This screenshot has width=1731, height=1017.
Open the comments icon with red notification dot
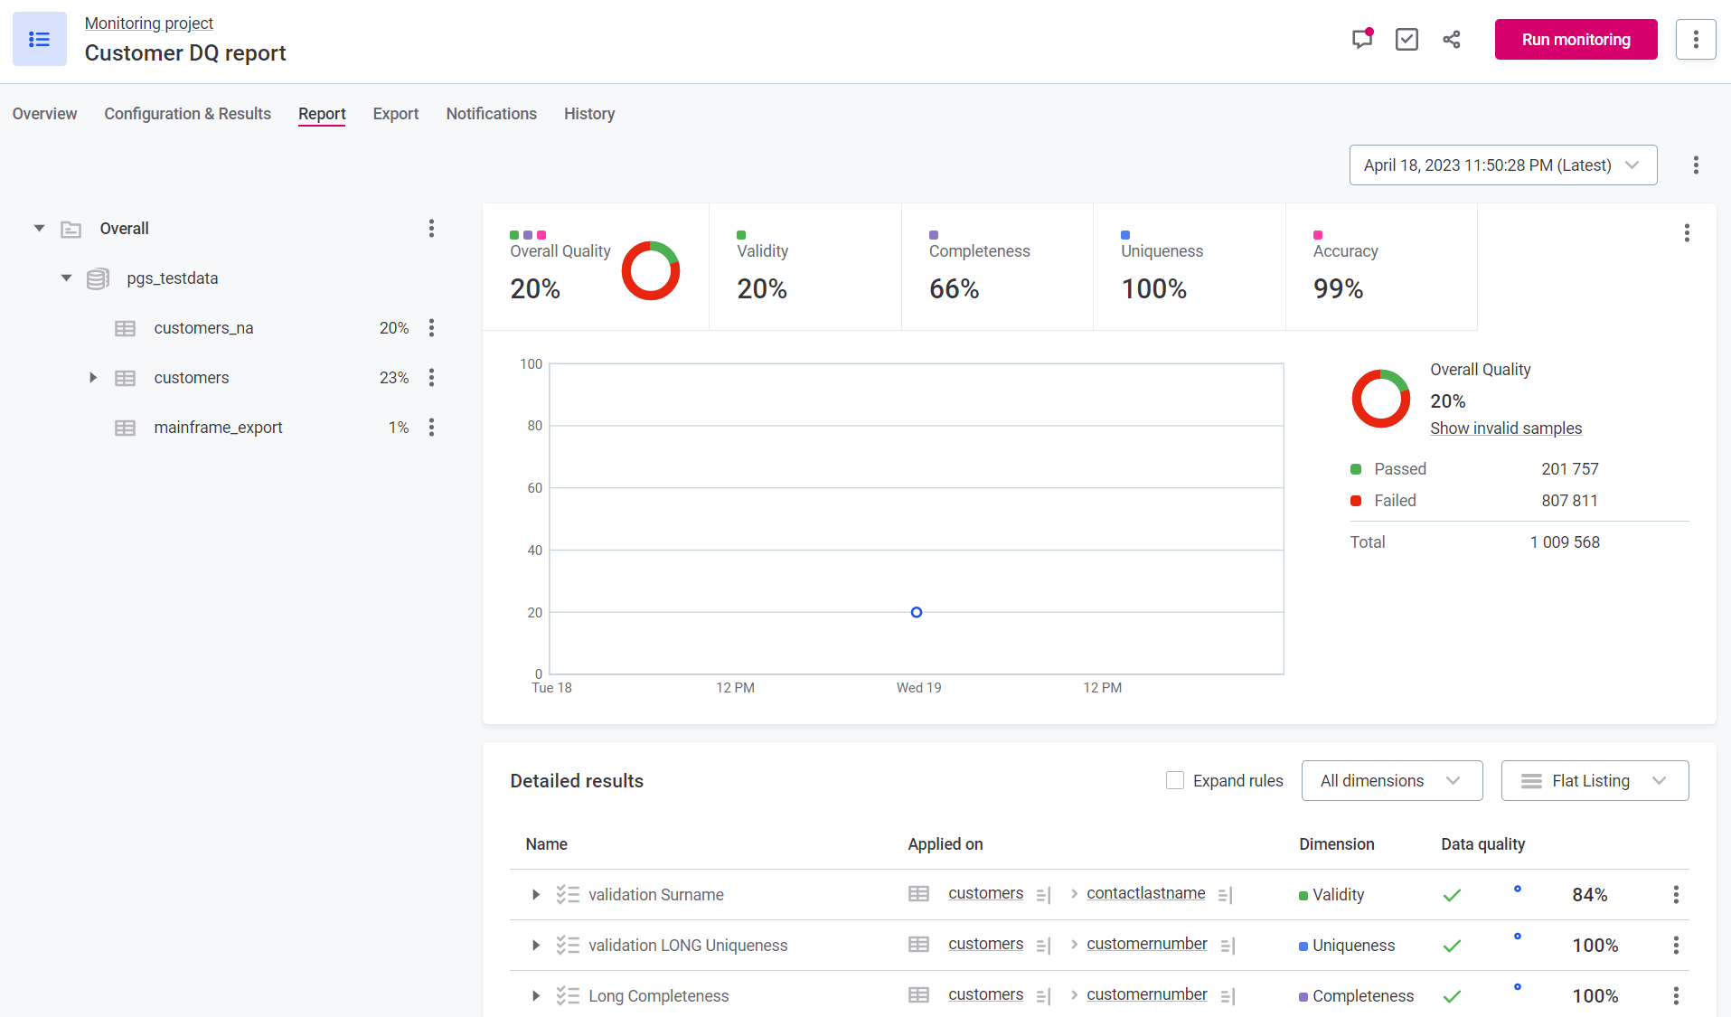point(1361,39)
